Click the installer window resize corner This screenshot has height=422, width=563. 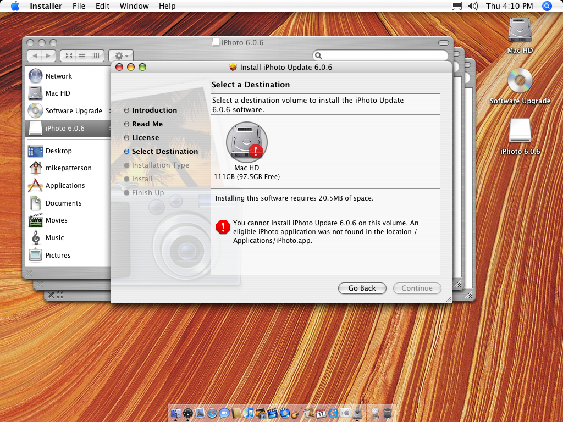(x=449, y=299)
